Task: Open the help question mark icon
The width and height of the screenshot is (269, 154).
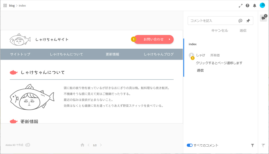Action: 248,6
